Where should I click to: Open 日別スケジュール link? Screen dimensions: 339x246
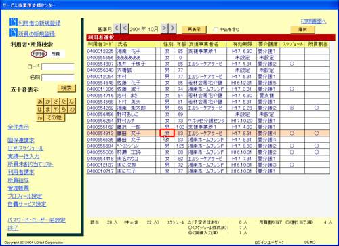point(26,148)
